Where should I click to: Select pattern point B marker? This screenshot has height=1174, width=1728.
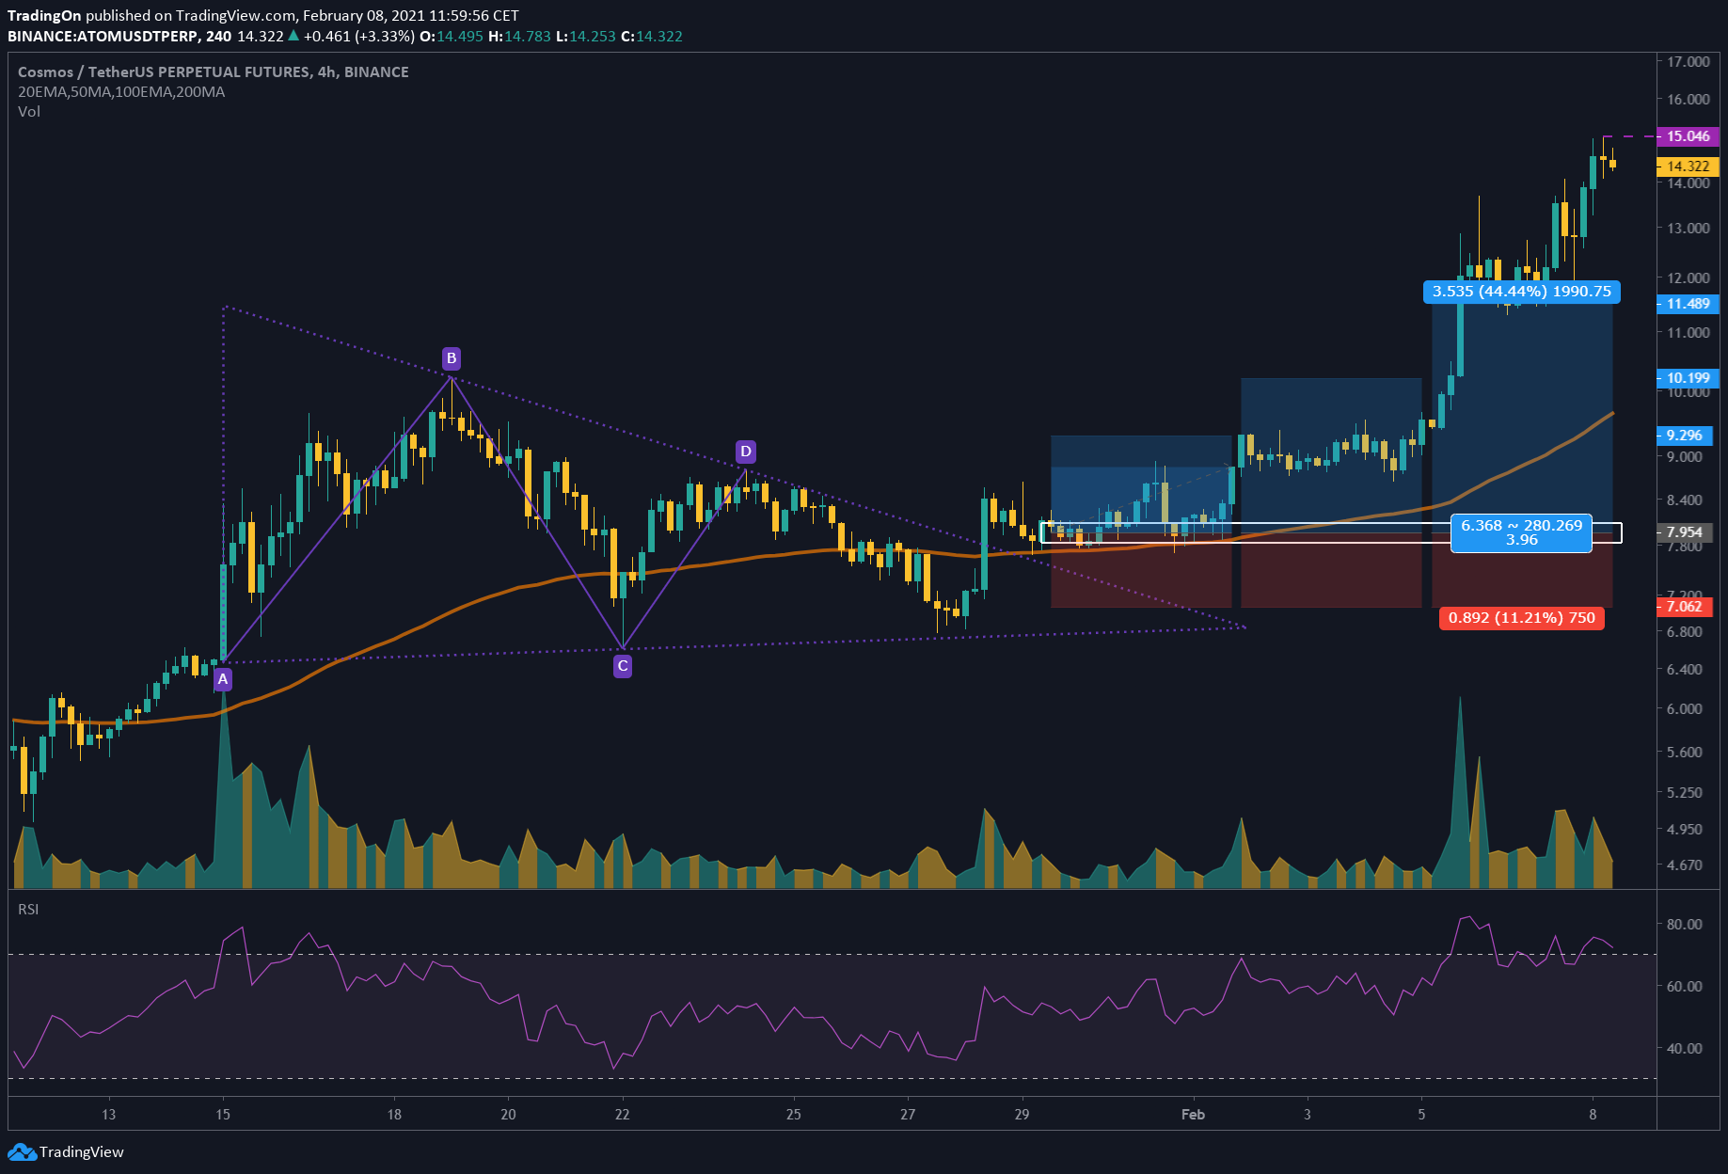pyautogui.click(x=452, y=357)
